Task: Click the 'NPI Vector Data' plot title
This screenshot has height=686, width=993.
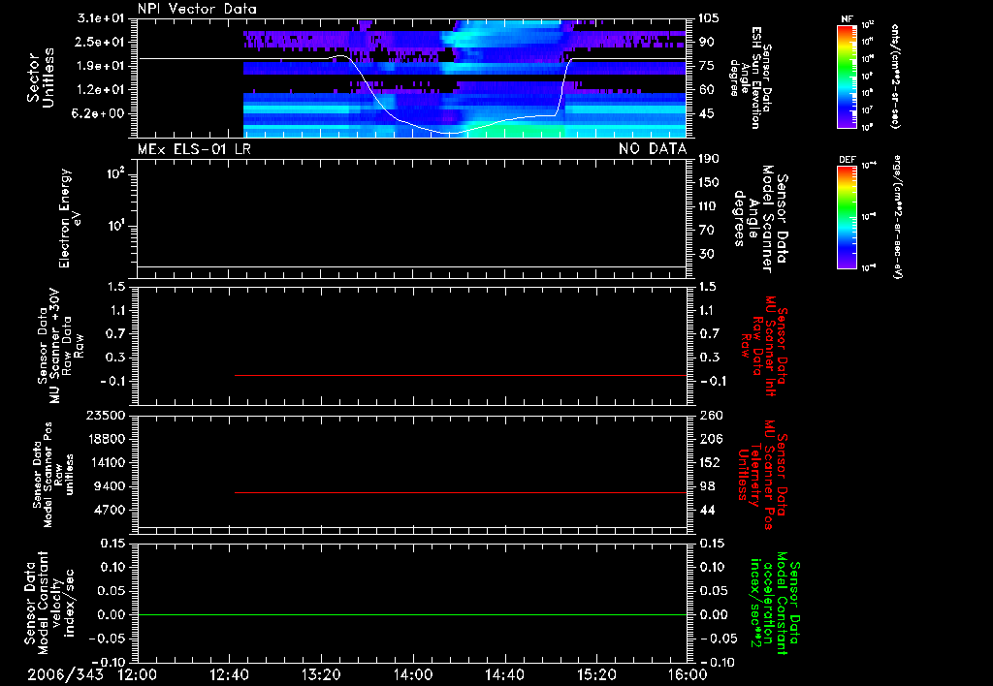Action: 197,9
